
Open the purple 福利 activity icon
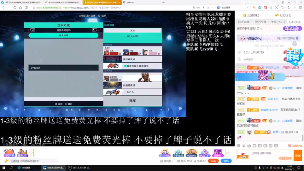[x=218, y=153]
